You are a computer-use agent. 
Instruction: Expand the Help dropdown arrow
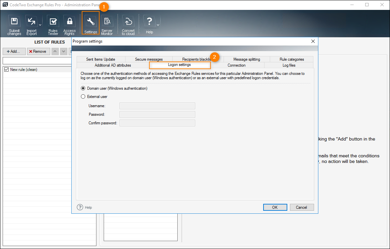click(158, 25)
